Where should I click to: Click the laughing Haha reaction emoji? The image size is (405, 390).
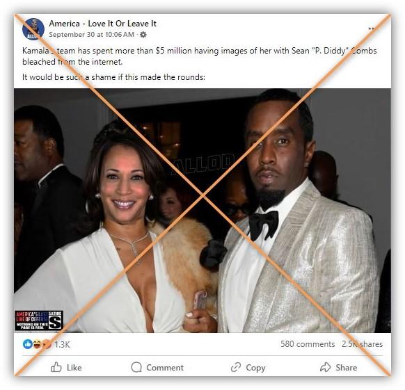[37, 344]
